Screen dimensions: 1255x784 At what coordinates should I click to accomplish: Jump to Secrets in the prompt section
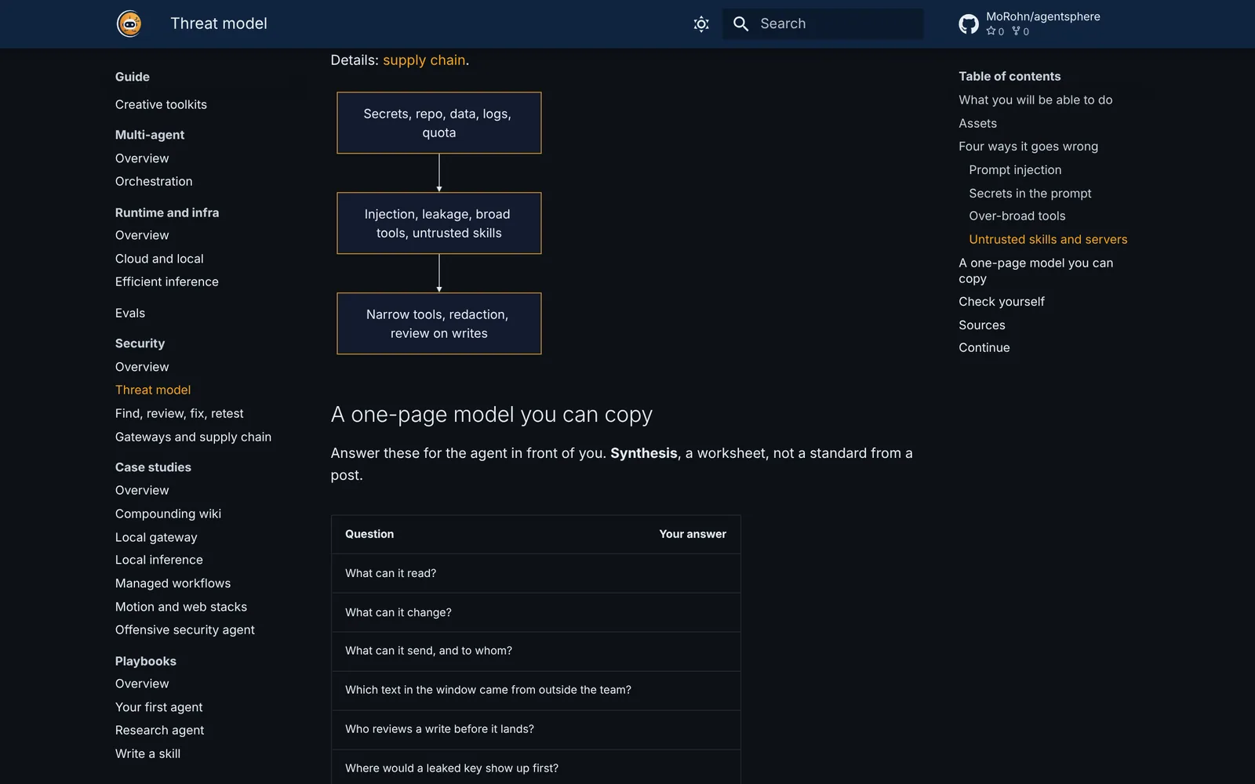coord(1030,193)
